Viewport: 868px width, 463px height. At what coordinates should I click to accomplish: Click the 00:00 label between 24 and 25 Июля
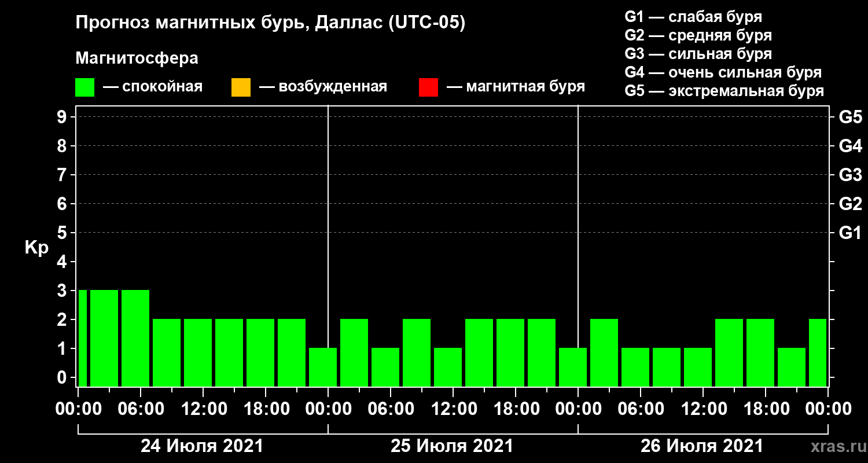pyautogui.click(x=328, y=409)
